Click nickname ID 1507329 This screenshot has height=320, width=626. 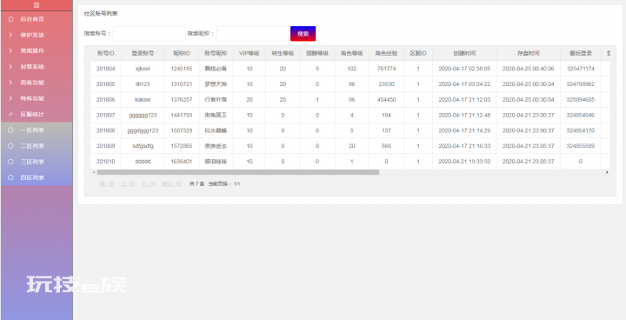[x=182, y=130]
